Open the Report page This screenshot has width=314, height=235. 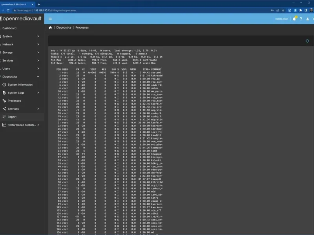coord(22,117)
